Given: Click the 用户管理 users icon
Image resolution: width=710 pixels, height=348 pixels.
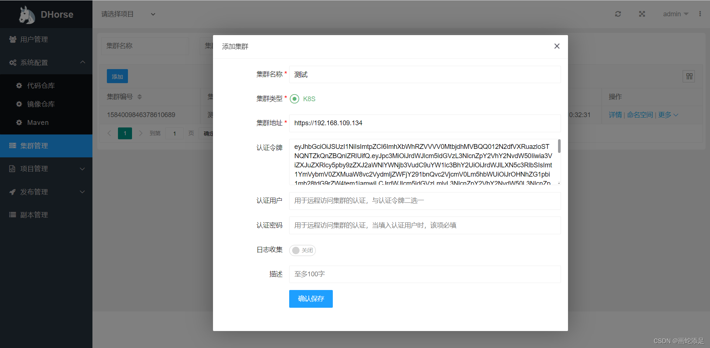Looking at the screenshot, I should 13,40.
